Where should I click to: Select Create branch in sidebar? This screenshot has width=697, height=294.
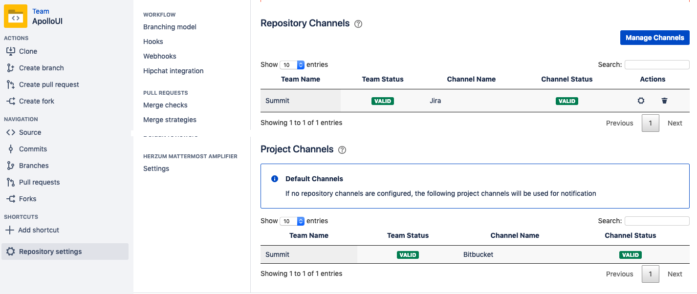[x=41, y=68]
